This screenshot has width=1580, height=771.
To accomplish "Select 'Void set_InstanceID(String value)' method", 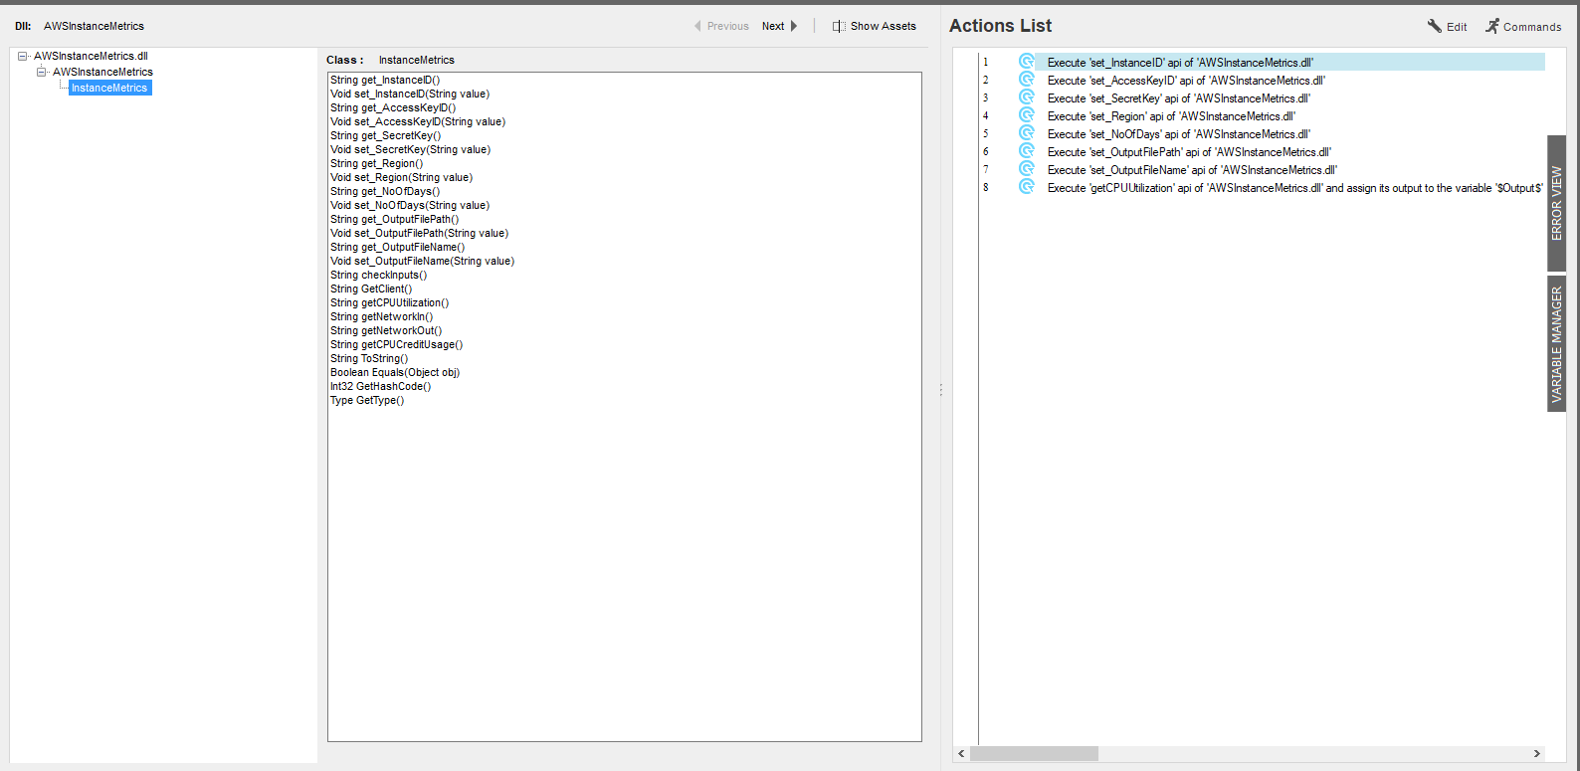I will click(x=410, y=94).
